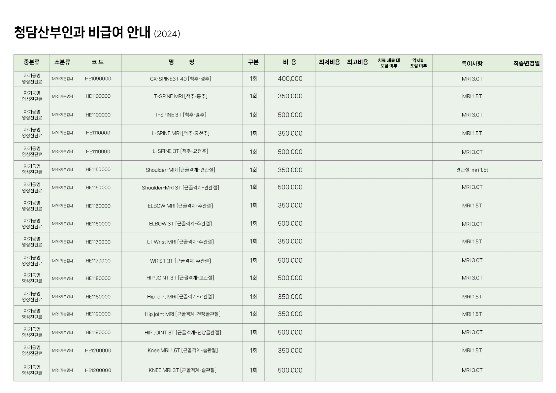556x393 pixels.
Task: Click the 400,000 cost cell
Action: click(x=290, y=79)
